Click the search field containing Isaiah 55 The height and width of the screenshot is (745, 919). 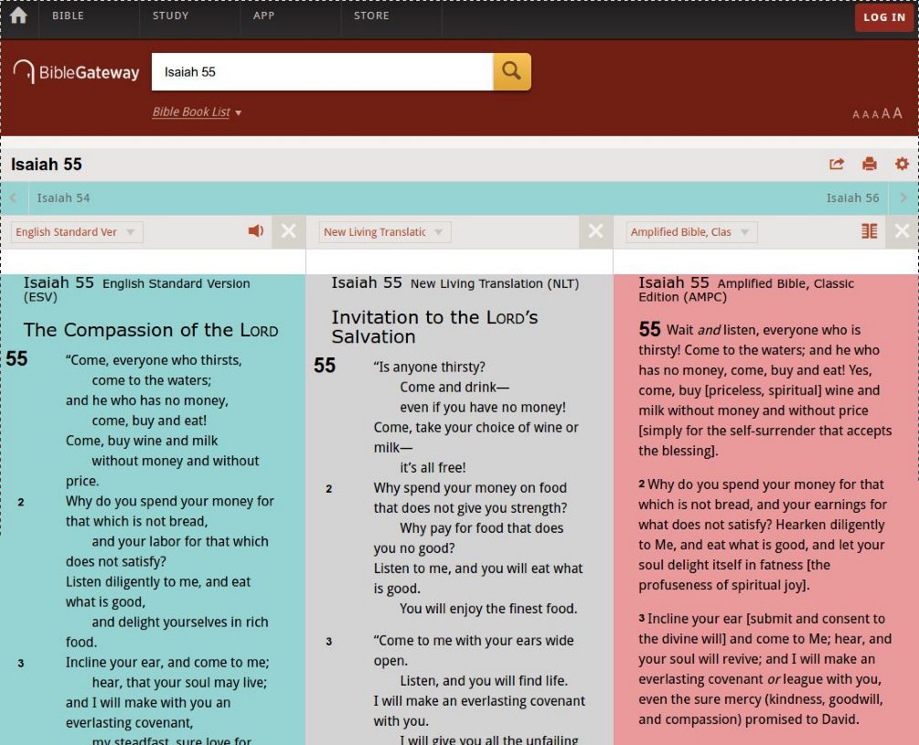point(322,71)
